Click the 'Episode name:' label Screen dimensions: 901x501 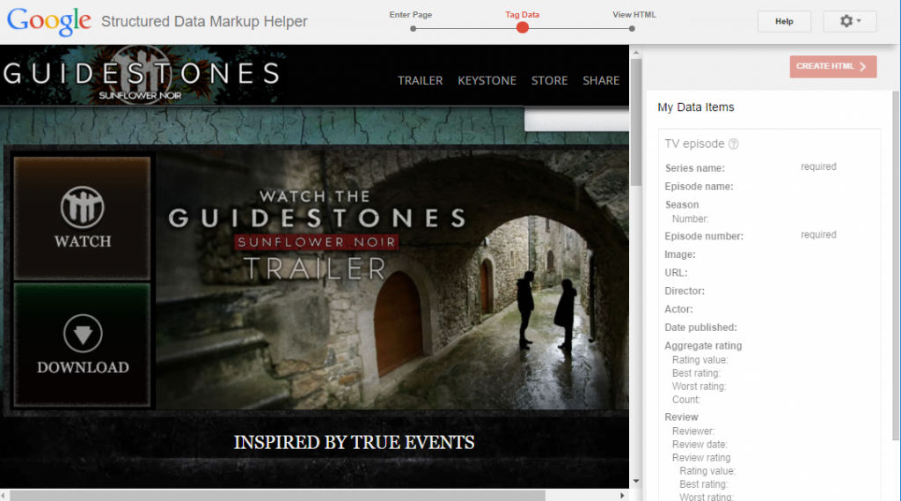pyautogui.click(x=699, y=187)
